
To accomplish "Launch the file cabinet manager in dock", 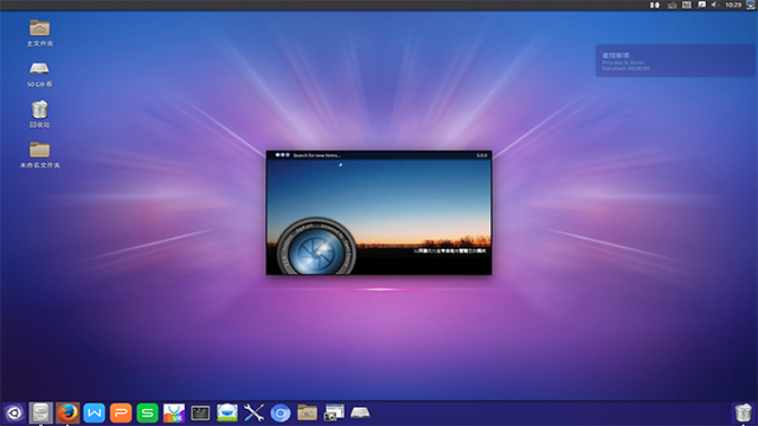I will [x=41, y=413].
